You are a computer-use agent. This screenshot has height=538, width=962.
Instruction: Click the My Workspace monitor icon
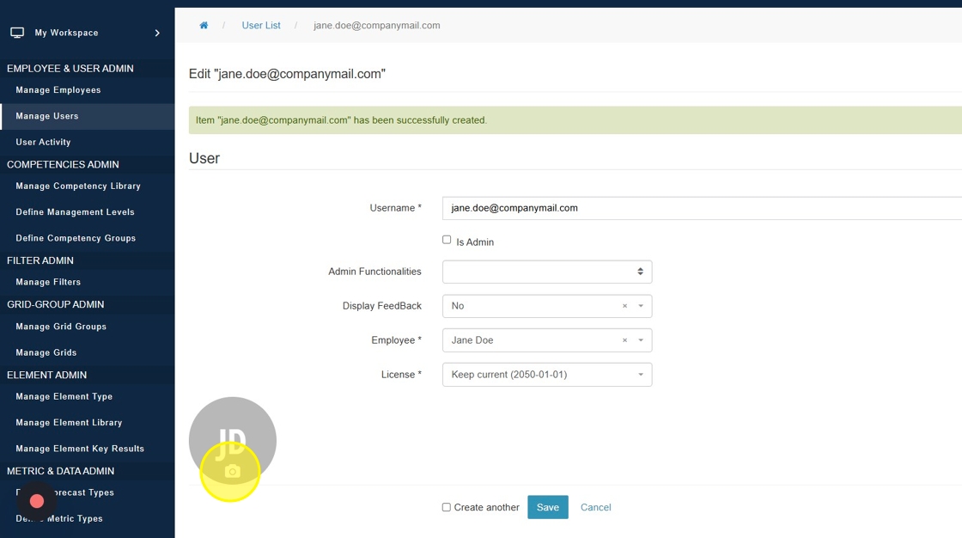(x=17, y=33)
